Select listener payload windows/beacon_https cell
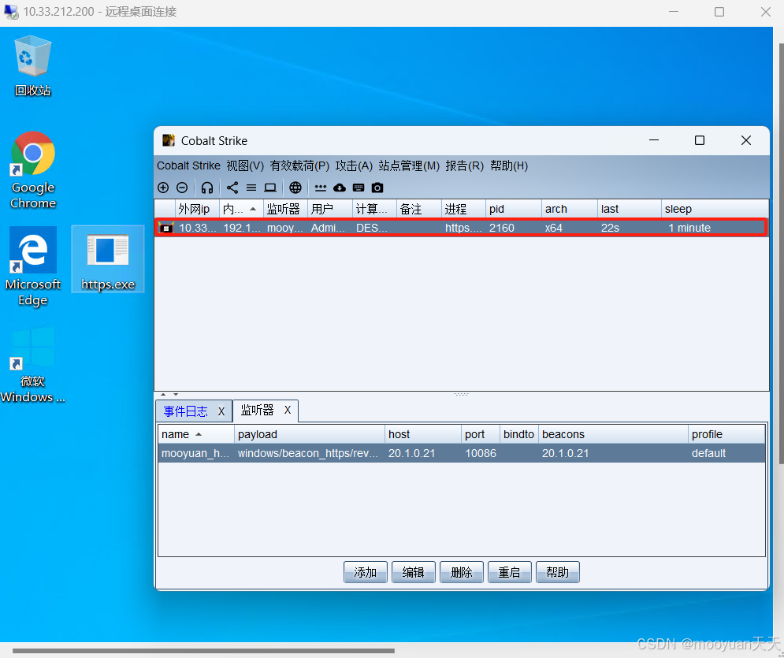The height and width of the screenshot is (658, 784). [x=310, y=453]
